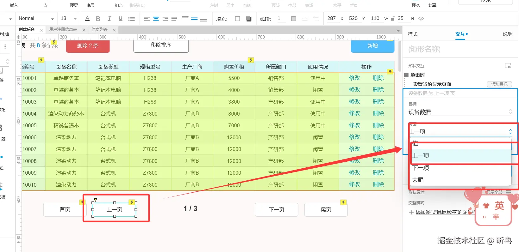Click the 移除排序 button
The height and width of the screenshot is (252, 519).
(x=161, y=46)
